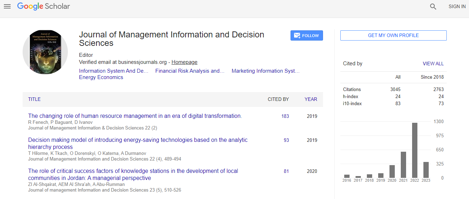The width and height of the screenshot is (469, 199).
Task: Click Verified email at businessjournals.org text
Action: [123, 62]
